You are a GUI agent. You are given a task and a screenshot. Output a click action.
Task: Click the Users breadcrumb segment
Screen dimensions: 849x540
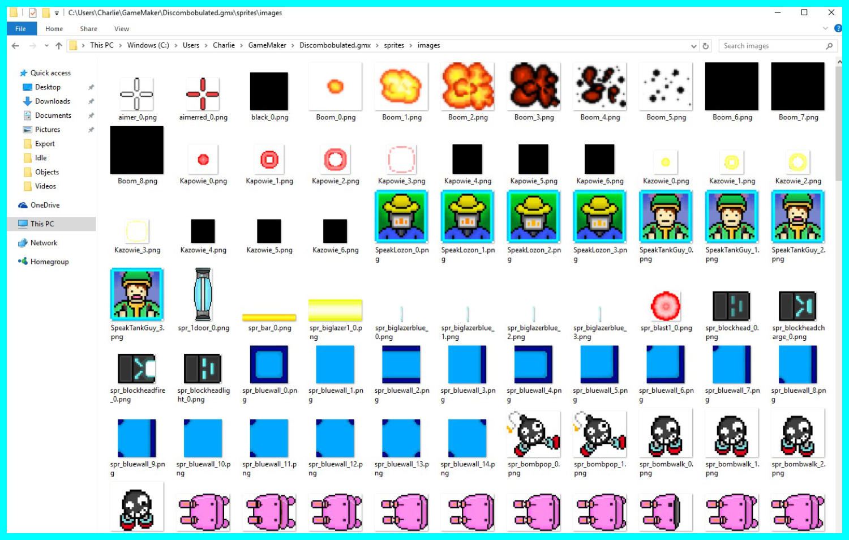[x=191, y=45]
